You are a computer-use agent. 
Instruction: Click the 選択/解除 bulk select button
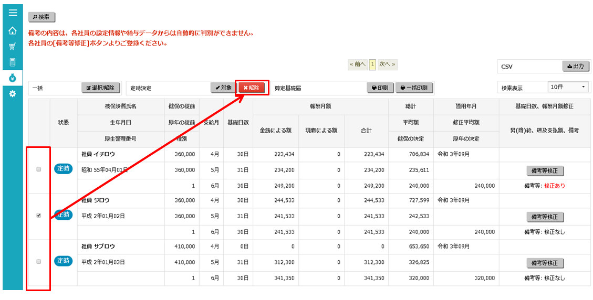[101, 88]
